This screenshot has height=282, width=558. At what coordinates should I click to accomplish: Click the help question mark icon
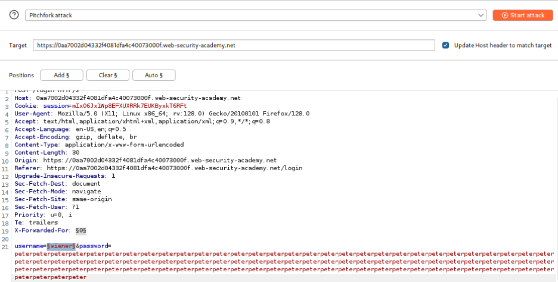tap(14, 15)
